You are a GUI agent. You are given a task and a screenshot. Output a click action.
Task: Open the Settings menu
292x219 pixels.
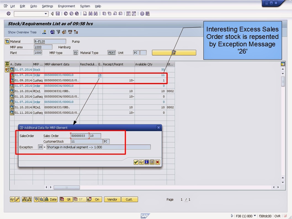47,6
